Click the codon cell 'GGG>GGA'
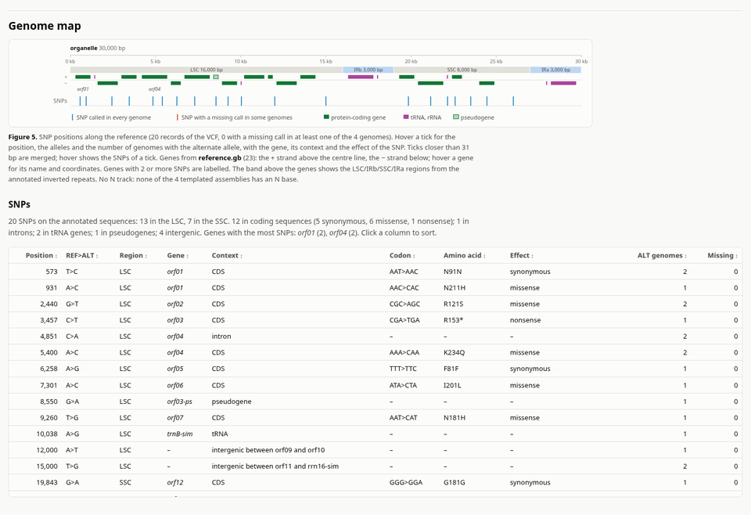The image size is (751, 515). pos(406,482)
